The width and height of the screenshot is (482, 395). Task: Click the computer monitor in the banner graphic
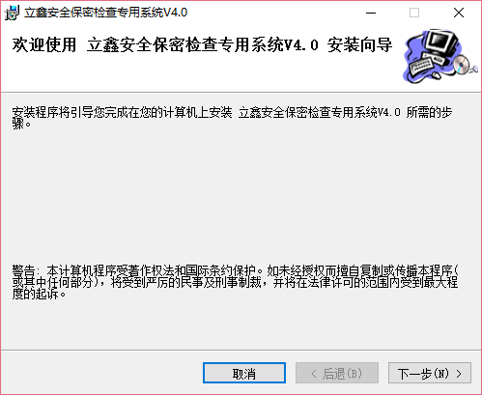tap(440, 43)
